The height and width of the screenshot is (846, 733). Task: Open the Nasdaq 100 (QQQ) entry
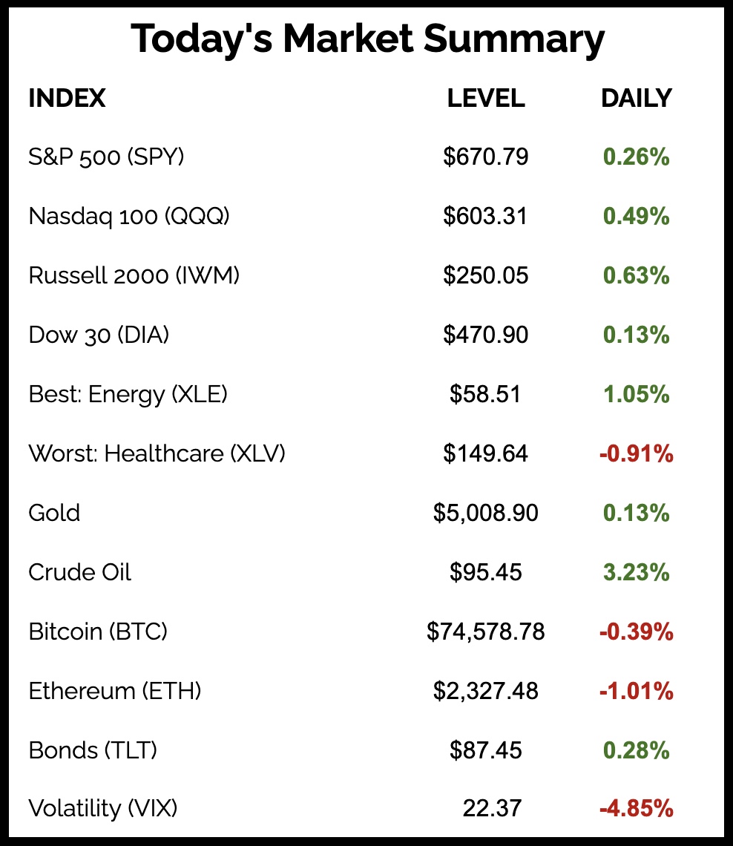129,216
